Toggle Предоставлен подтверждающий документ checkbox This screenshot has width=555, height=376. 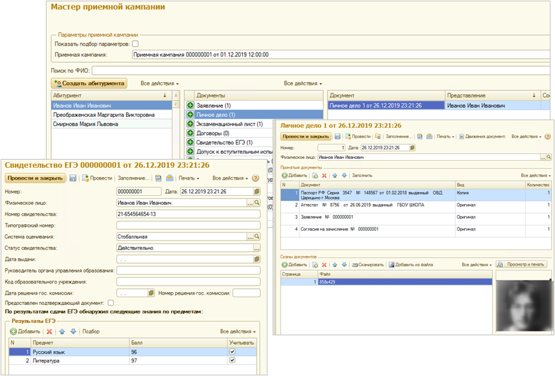point(110,303)
